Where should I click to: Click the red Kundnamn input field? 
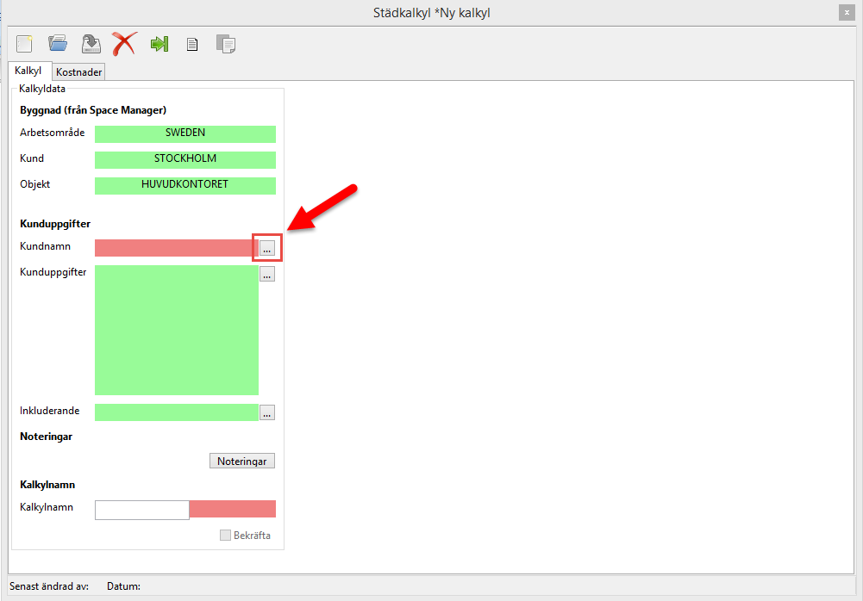(x=172, y=248)
